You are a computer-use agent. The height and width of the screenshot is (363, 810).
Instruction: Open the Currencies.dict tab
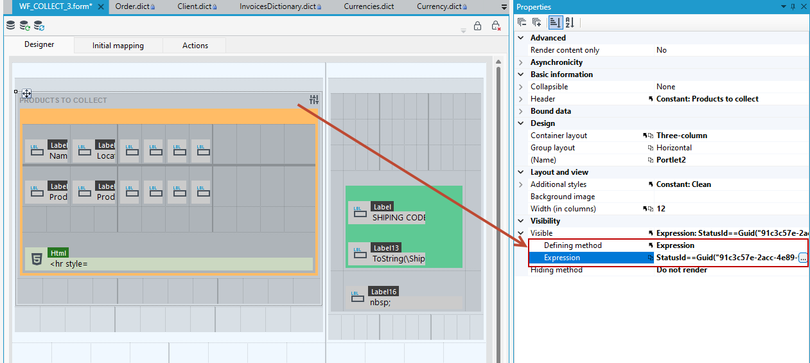[368, 6]
